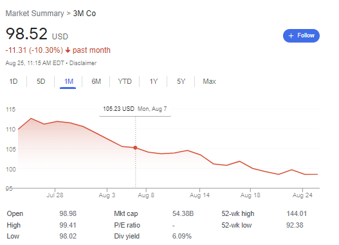Click the Low value 98.02
Image resolution: width=339 pixels, height=245 pixels.
coord(68,236)
